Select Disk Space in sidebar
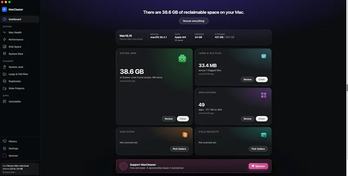 click(x=20, y=47)
